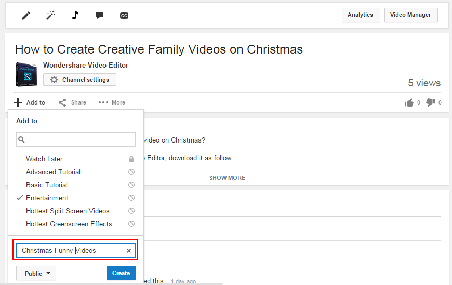Open the pencil Info and Settings editor
Viewport: 452px width, 285px height.
26,15
